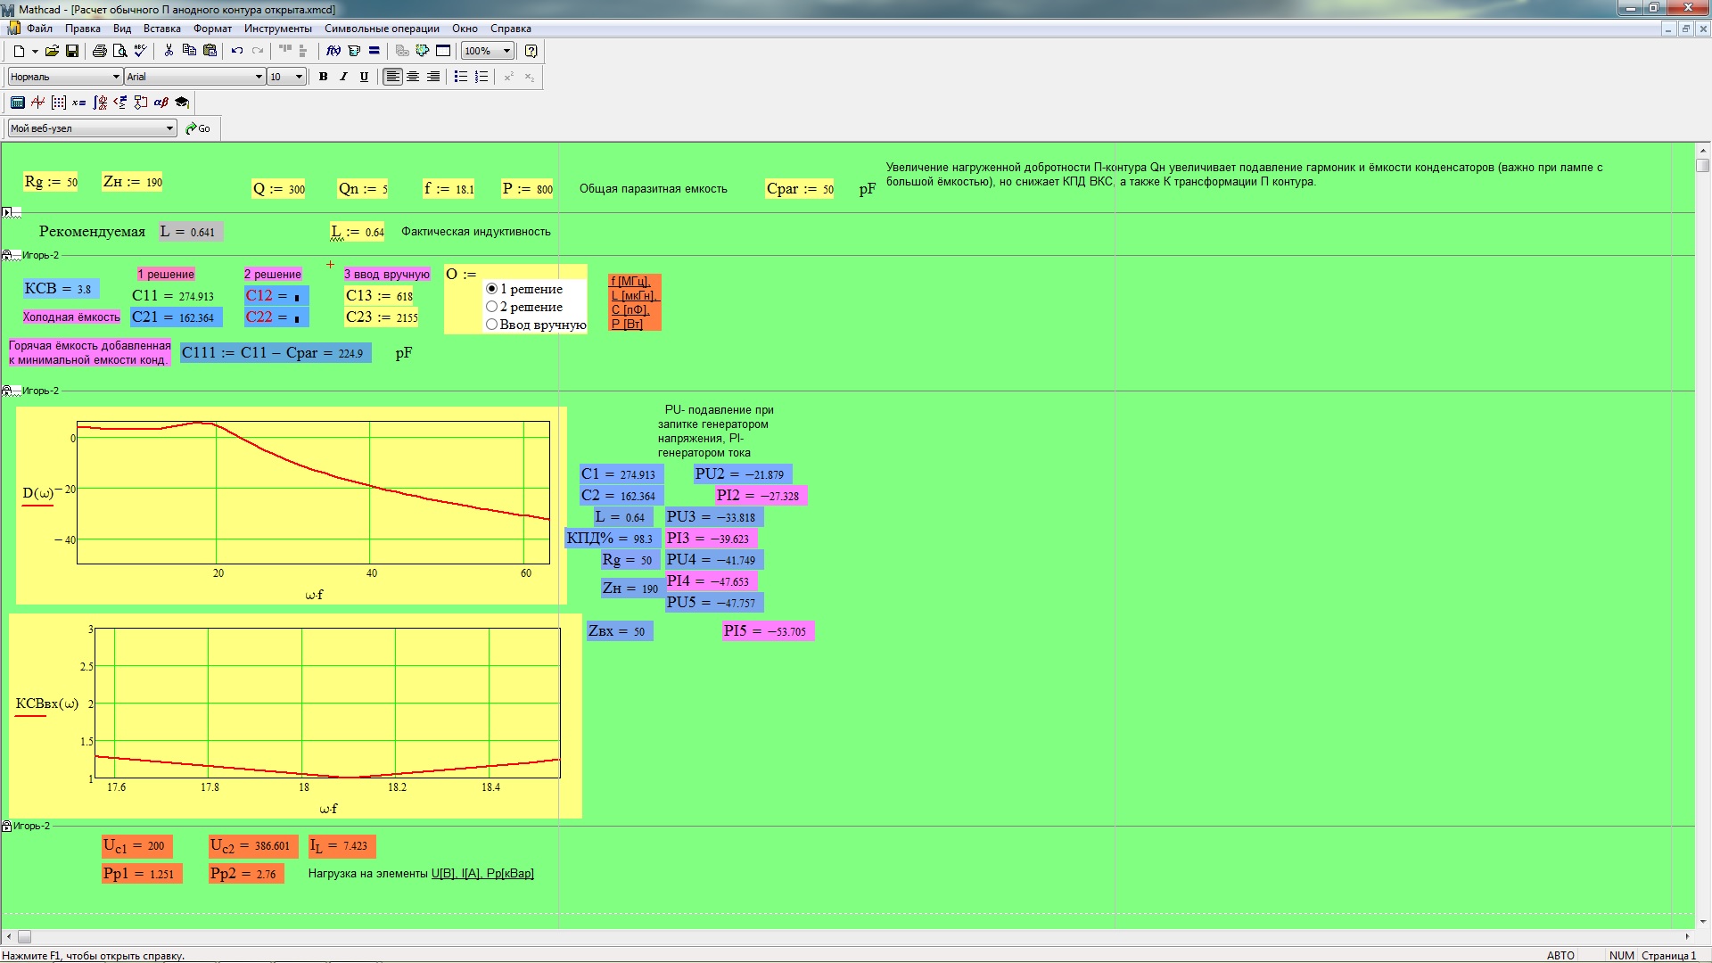The width and height of the screenshot is (1712, 963).
Task: Click the C13 := 618 input region
Action: (x=380, y=296)
